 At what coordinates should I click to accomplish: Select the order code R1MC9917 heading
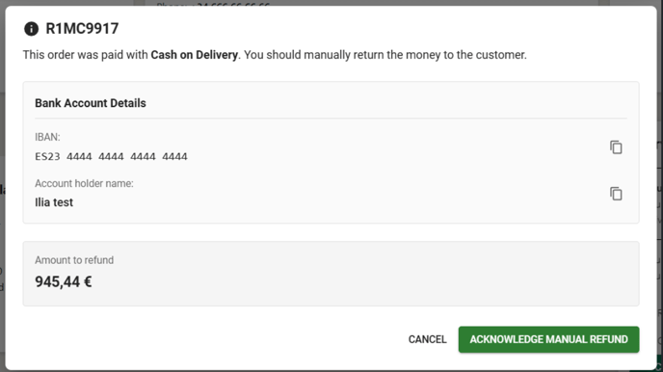click(82, 29)
